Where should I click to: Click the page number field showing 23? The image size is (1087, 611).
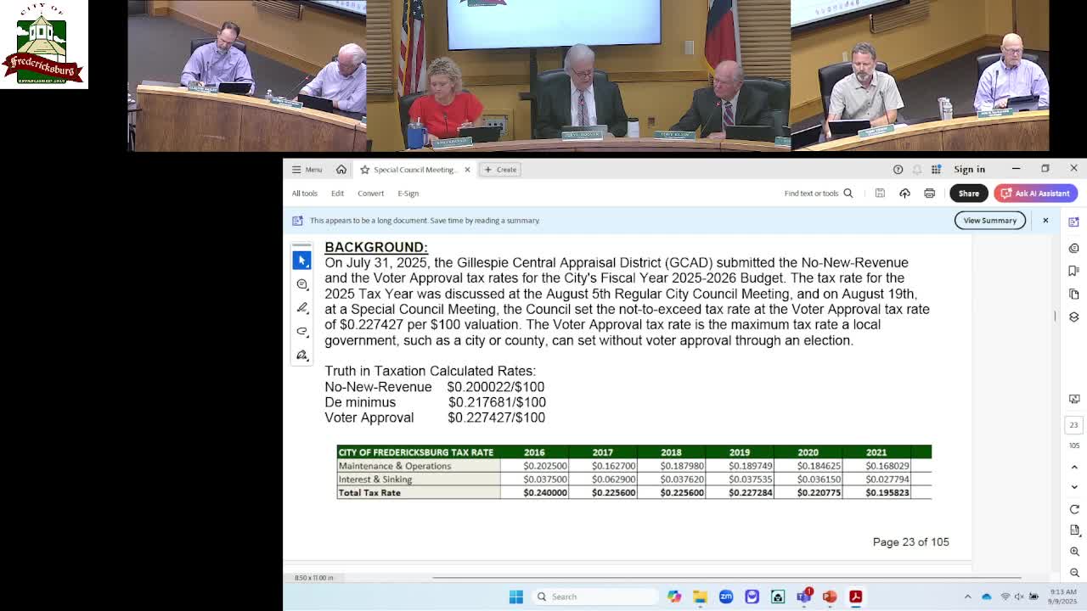pos(1073,424)
